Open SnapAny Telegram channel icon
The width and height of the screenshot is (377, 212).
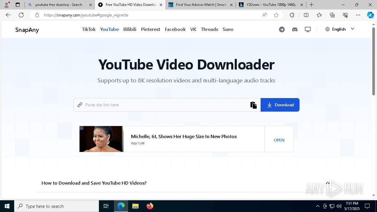pos(282,29)
